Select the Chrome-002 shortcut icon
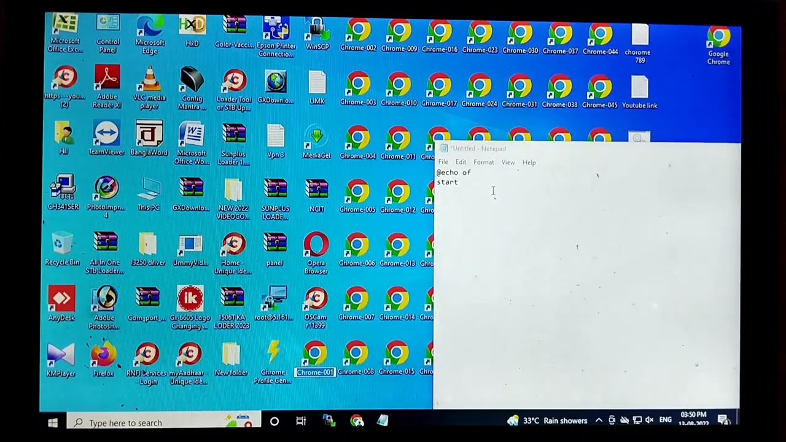 (358, 36)
